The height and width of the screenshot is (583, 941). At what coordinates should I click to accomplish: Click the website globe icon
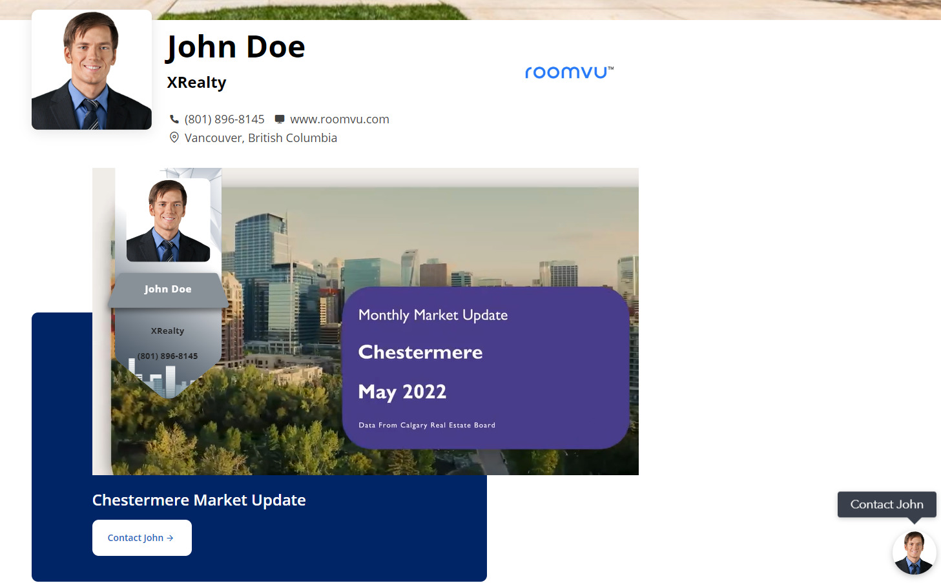click(x=279, y=119)
